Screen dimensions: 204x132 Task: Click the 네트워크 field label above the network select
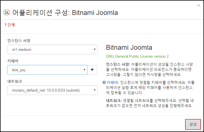pyautogui.click(x=15, y=81)
